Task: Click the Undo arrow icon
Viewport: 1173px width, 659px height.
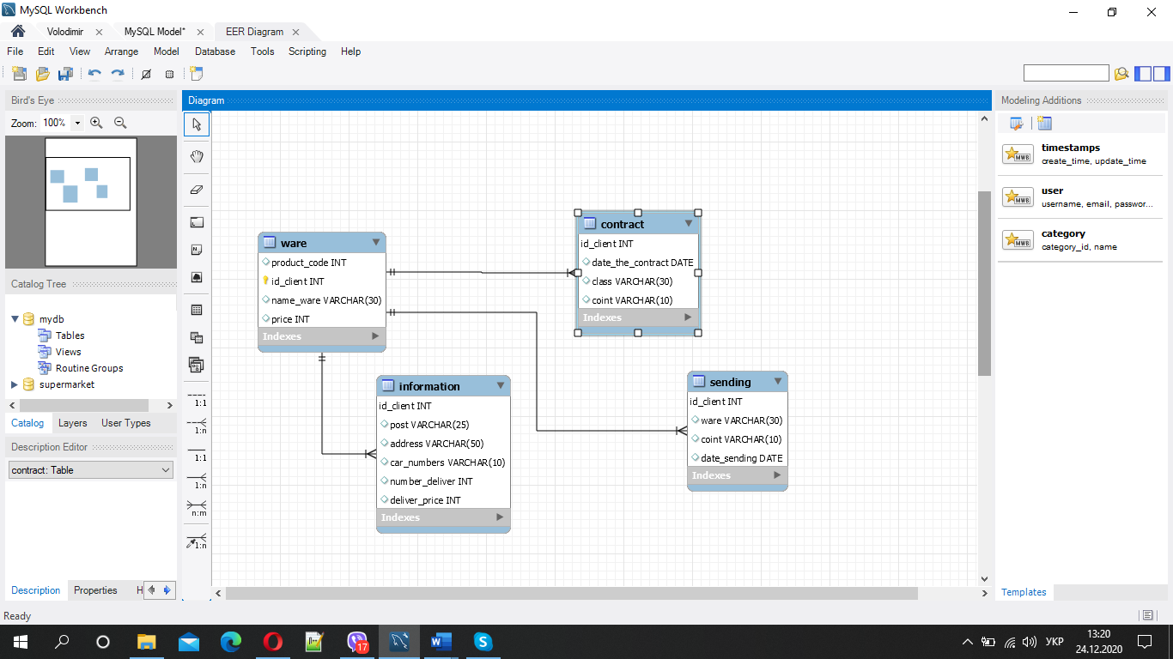Action: click(94, 74)
